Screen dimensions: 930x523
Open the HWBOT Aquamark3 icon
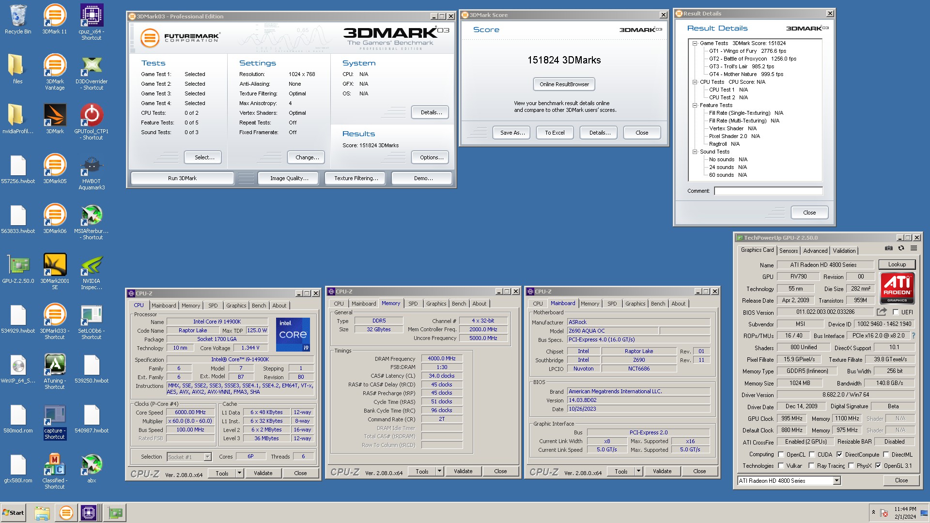(x=92, y=172)
